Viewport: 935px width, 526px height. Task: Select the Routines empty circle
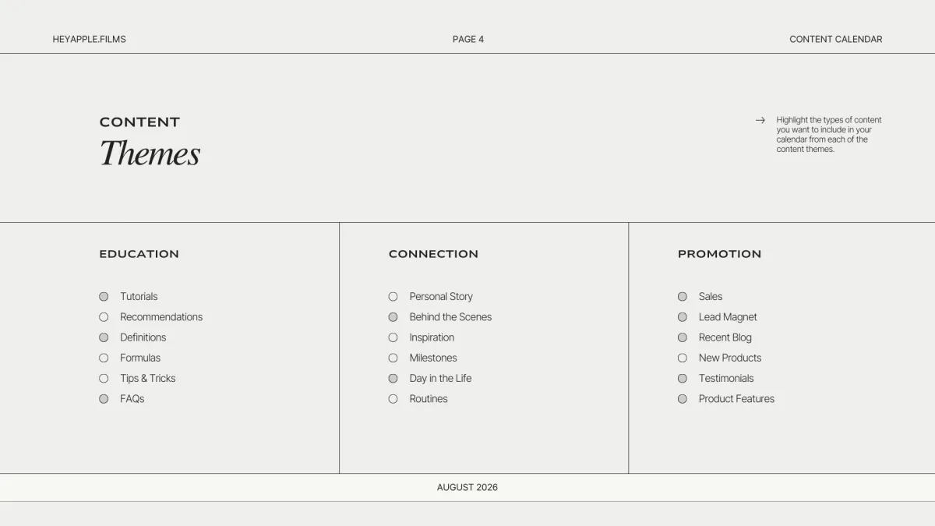point(393,399)
